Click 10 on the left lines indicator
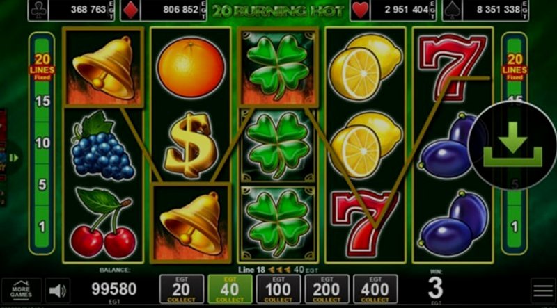Image resolution: width=557 pixels, height=308 pixels. pos(42,143)
